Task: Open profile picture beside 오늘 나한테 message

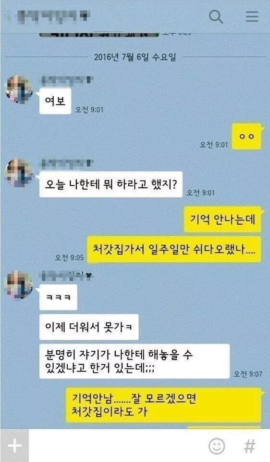Action: point(19,173)
